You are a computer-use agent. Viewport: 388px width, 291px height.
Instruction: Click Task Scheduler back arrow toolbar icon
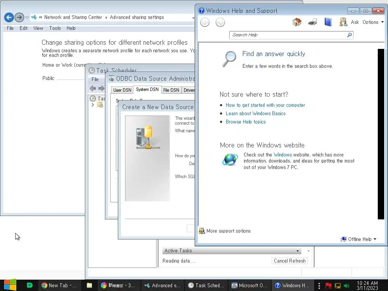[x=93, y=88]
